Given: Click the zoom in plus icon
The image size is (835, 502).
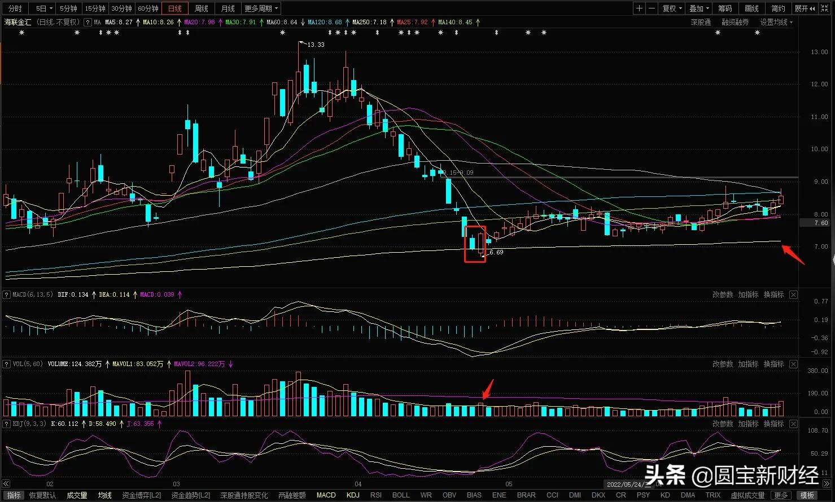Looking at the screenshot, I should [639, 8].
